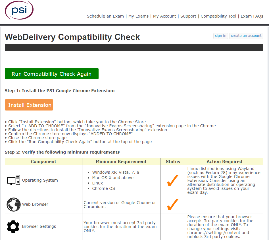The width and height of the screenshot is (269, 240).
Task: Click the "Linux" list item
Action: pos(97,183)
